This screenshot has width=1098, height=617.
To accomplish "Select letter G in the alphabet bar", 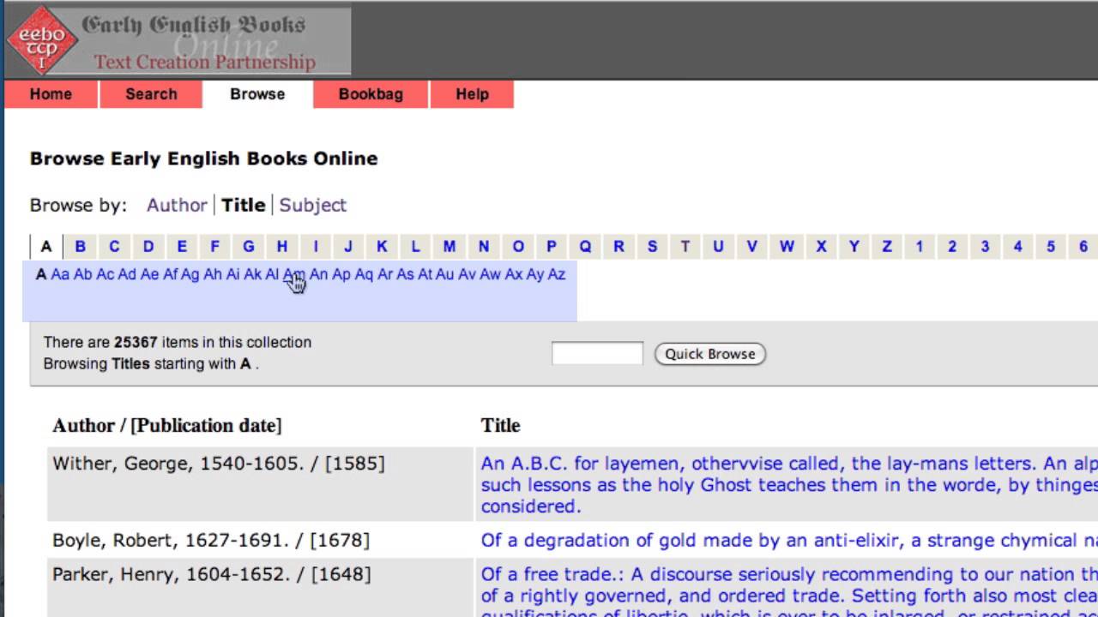I will (x=248, y=247).
